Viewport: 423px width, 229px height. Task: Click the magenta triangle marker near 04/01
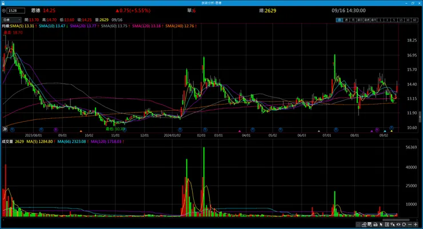(240, 131)
